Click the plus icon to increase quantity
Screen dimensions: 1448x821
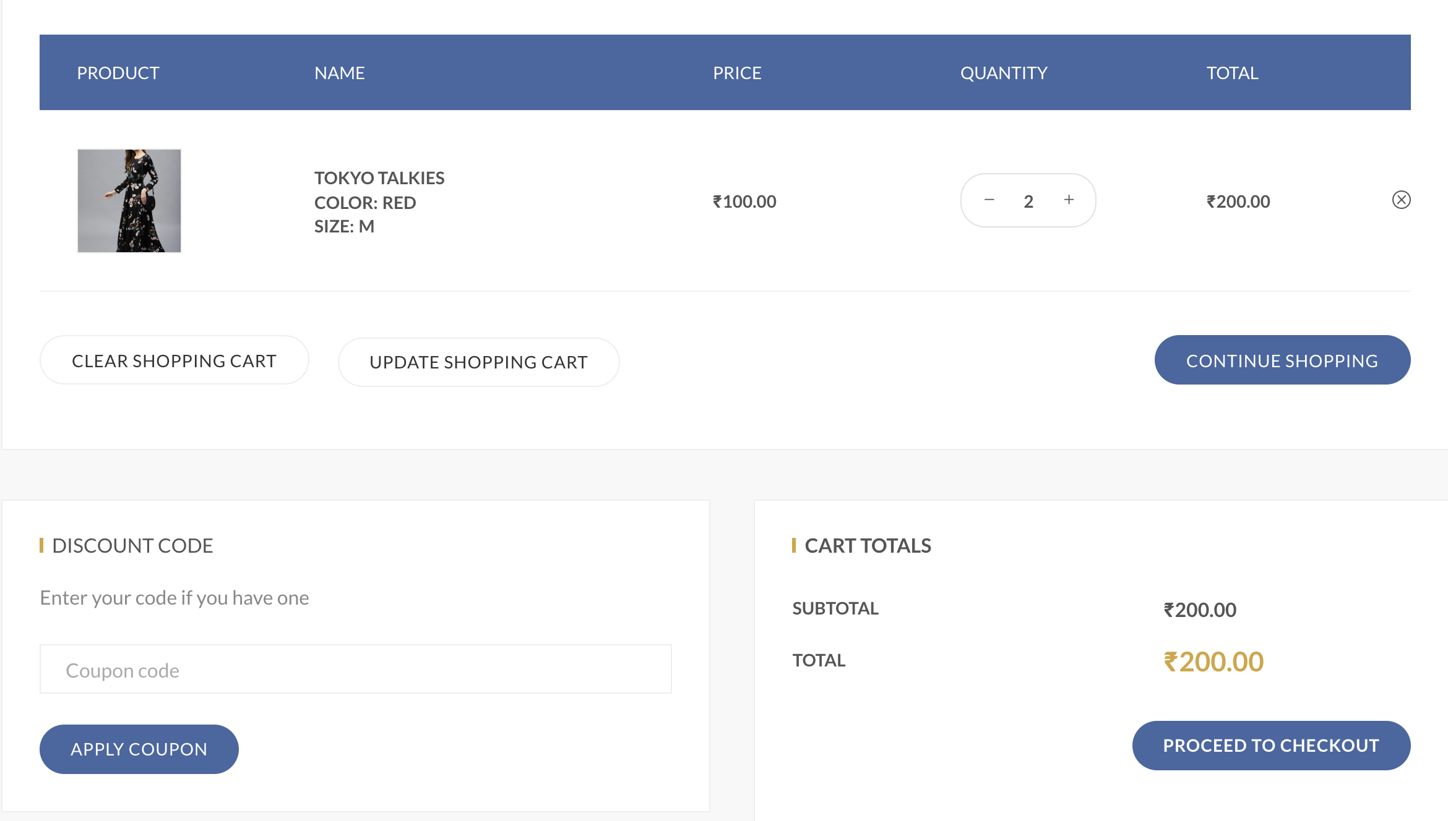1069,200
